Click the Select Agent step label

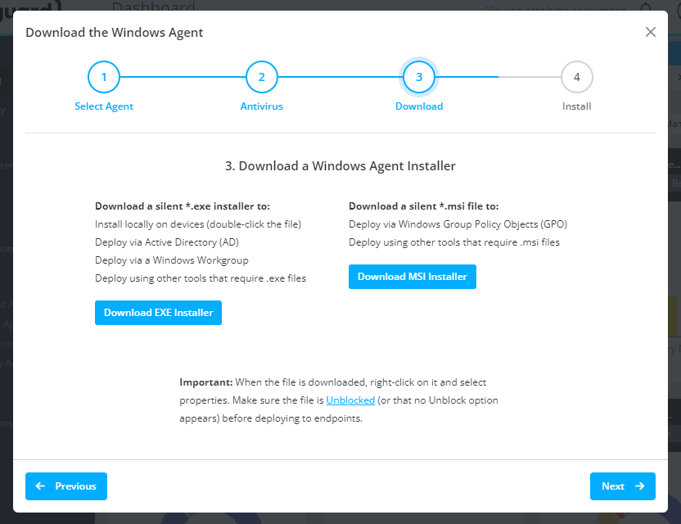click(104, 106)
